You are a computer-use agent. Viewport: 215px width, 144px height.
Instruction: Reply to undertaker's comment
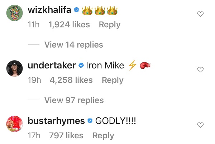coord(113,80)
